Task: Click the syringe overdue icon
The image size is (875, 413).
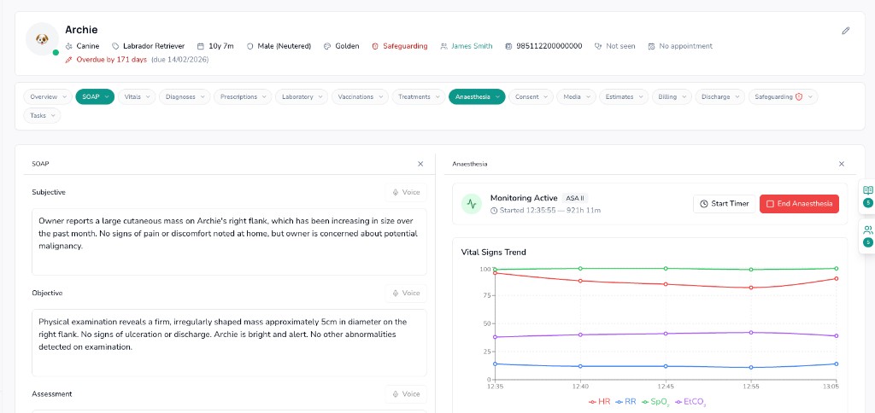Action: pos(68,60)
